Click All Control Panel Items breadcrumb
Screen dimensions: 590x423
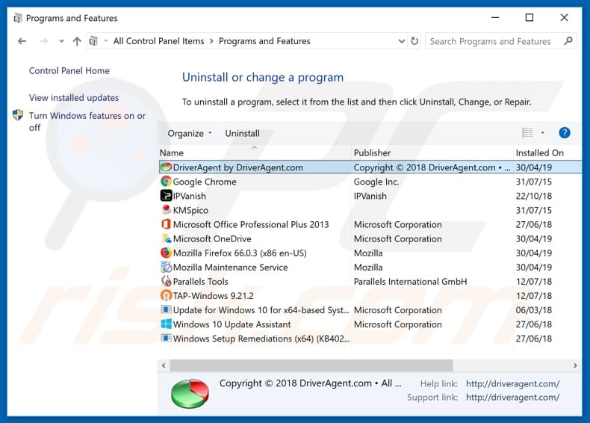click(159, 41)
